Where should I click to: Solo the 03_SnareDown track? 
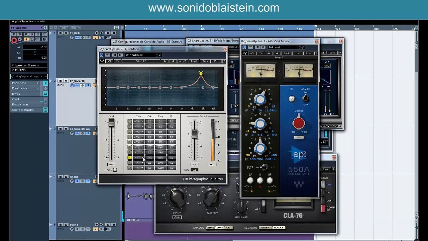(x=66, y=129)
